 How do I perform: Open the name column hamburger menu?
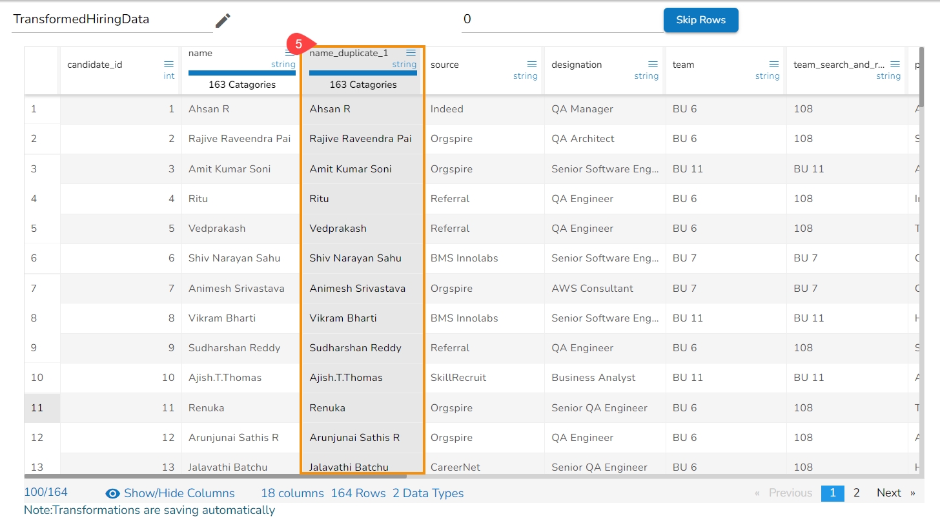coord(290,54)
